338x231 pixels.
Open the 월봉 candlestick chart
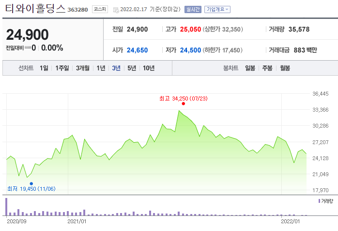[285, 68]
